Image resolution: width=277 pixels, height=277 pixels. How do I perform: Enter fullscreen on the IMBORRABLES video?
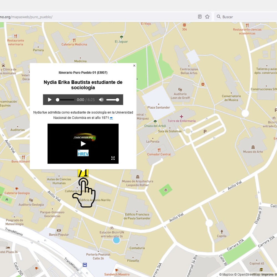(x=113, y=158)
